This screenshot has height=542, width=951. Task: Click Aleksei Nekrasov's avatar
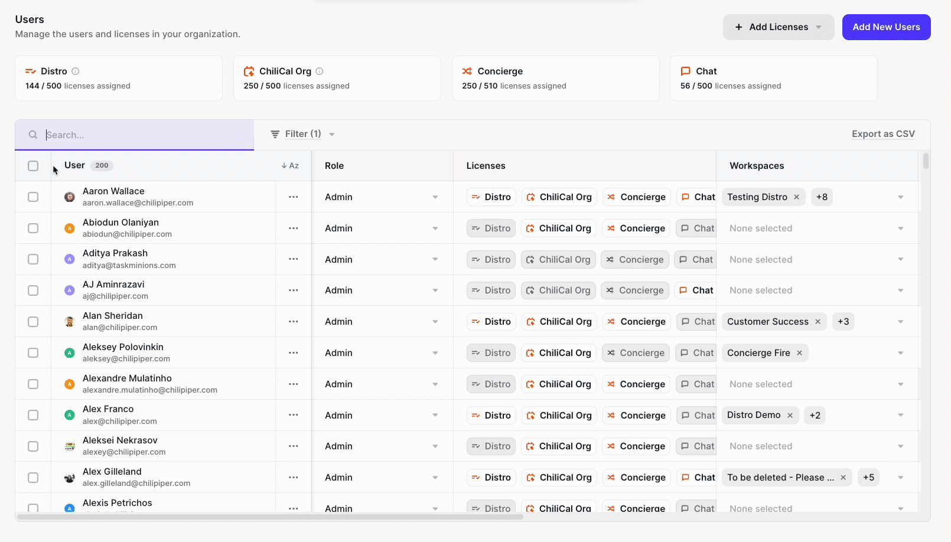point(70,446)
